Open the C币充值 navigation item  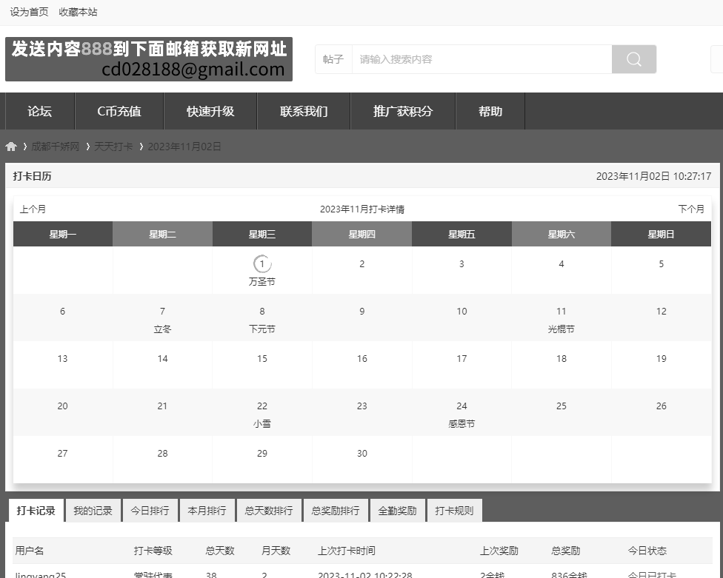tap(119, 111)
